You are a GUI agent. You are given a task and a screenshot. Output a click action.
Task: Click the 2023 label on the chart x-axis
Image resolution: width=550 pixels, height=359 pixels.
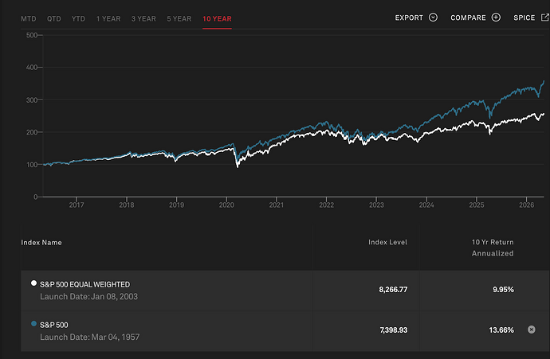pyautogui.click(x=376, y=205)
